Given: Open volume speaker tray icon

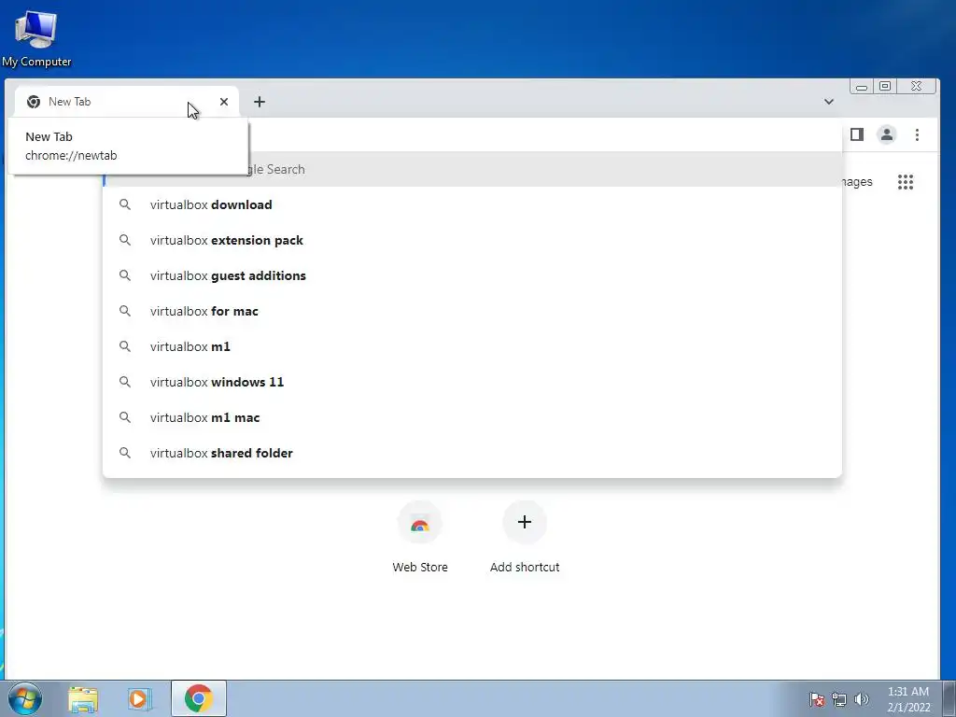Looking at the screenshot, I should [862, 699].
